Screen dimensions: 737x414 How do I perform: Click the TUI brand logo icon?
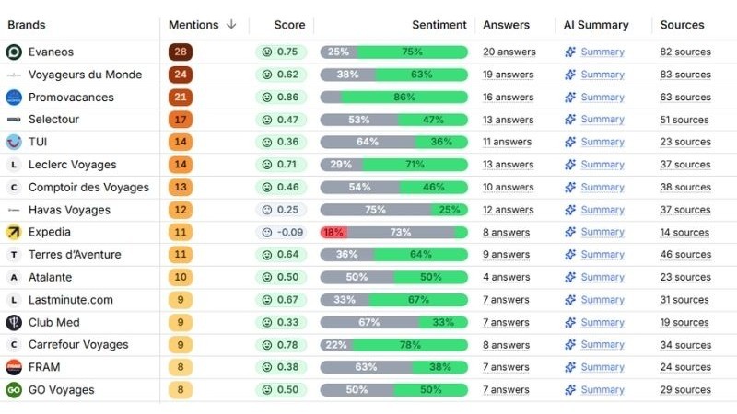click(14, 142)
